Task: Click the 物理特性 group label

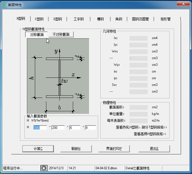Action: point(109,103)
